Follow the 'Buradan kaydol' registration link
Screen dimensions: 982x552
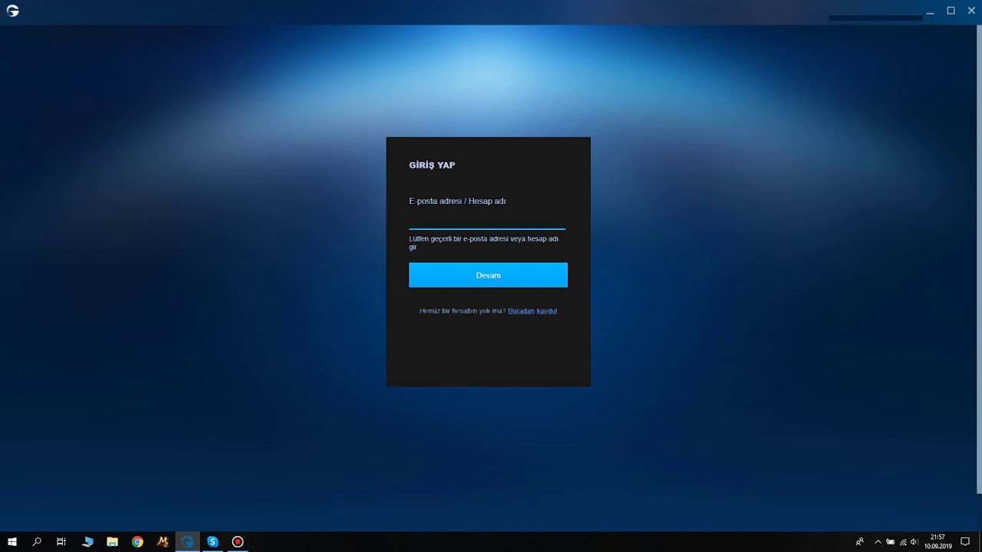[x=532, y=311]
